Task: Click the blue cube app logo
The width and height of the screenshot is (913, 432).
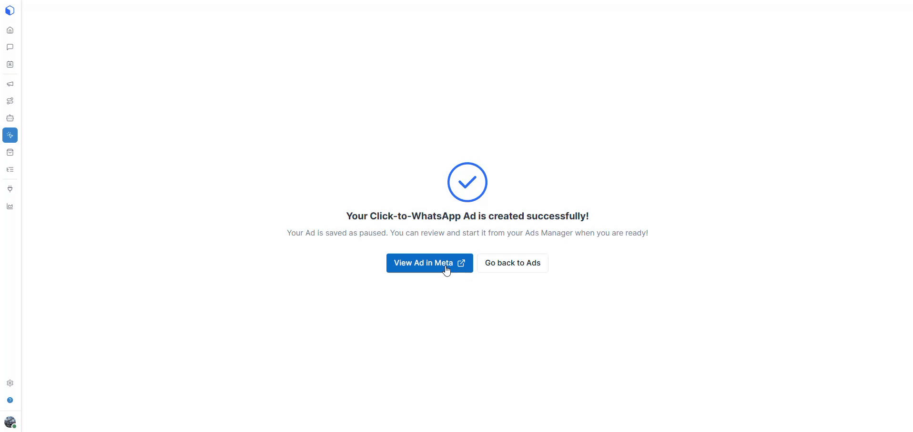Action: pyautogui.click(x=10, y=10)
